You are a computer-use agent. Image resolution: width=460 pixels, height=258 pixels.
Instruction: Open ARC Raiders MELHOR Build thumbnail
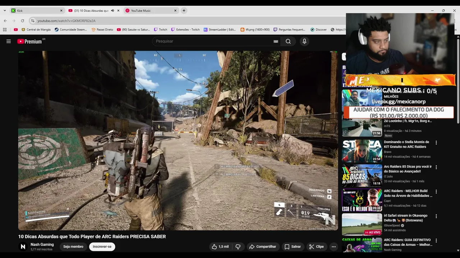click(x=362, y=200)
